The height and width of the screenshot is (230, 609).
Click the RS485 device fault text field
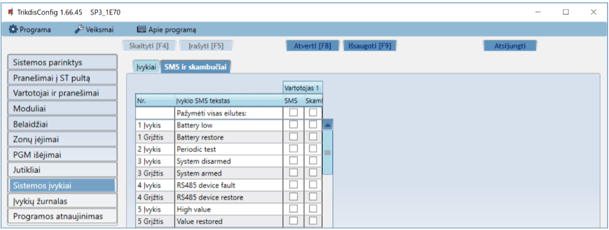point(228,185)
